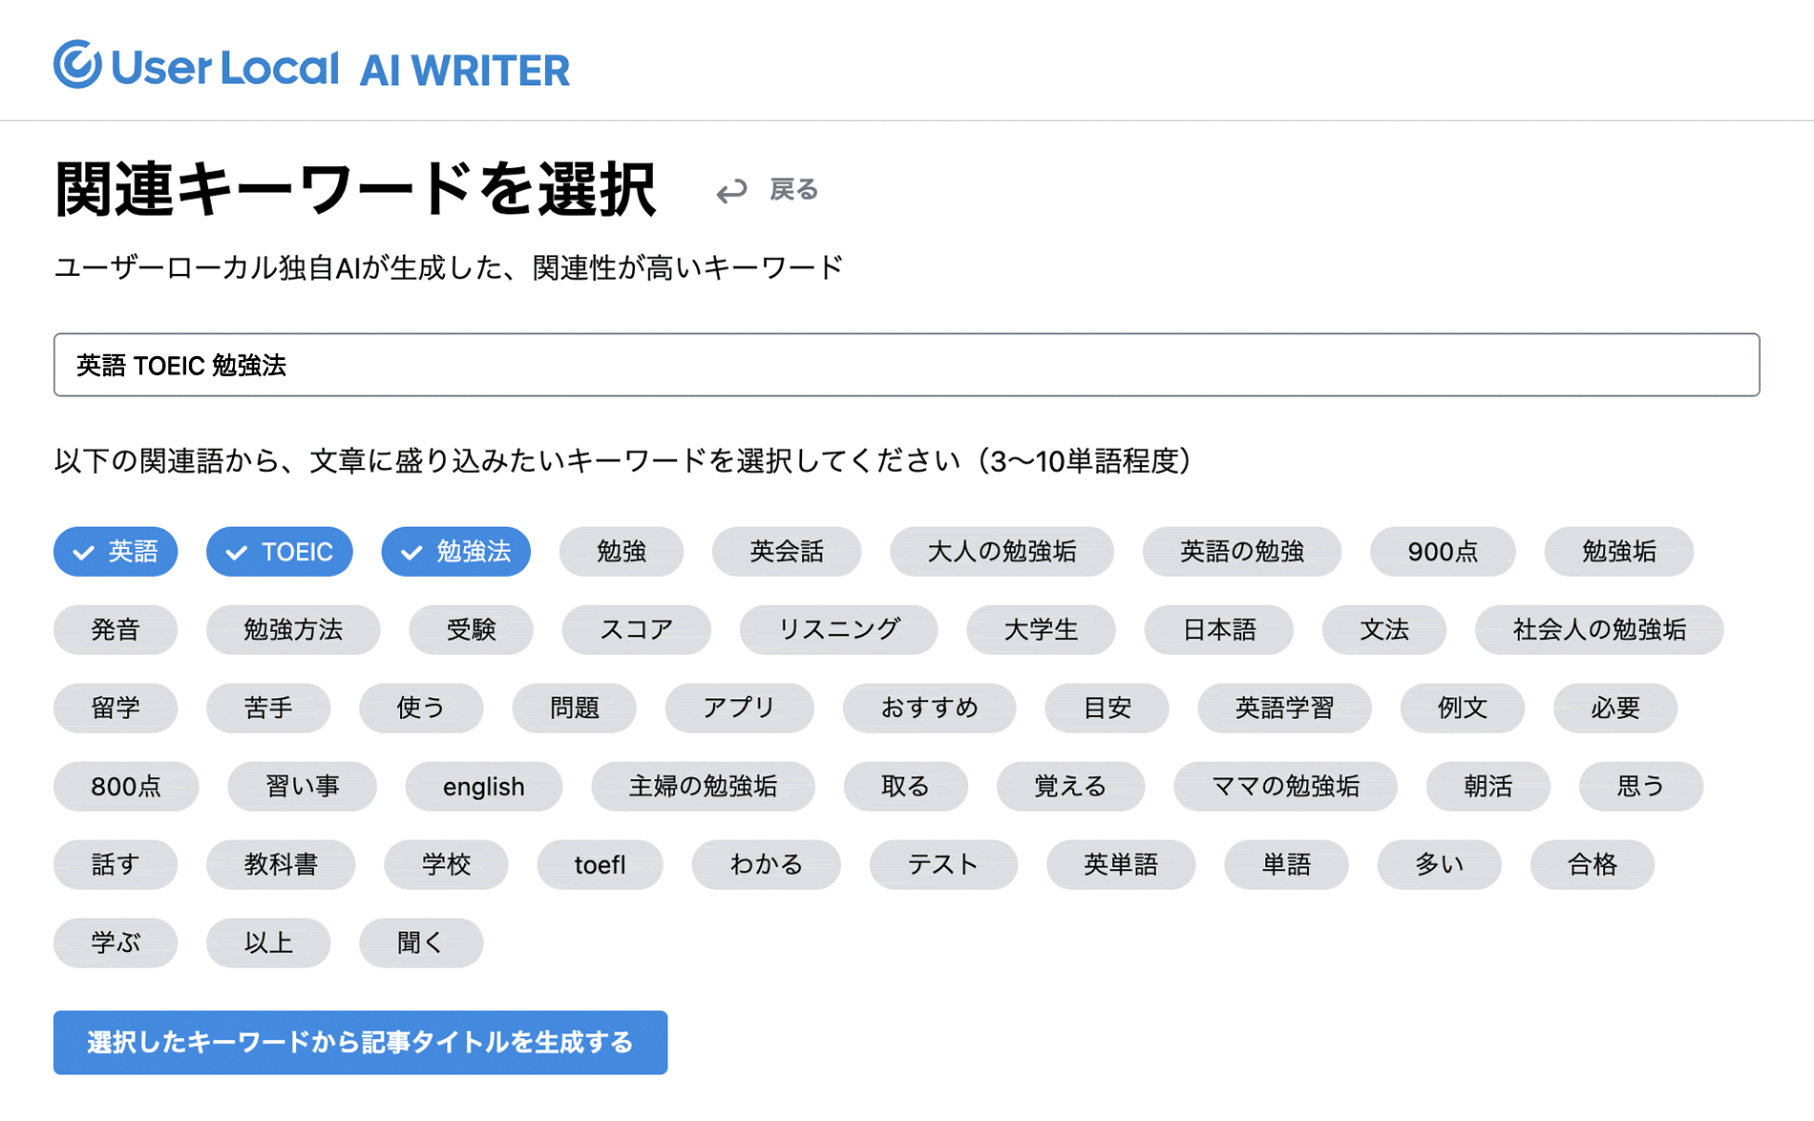1814x1121 pixels.
Task: Deselect the checked TOEIC keyword
Action: coord(279,551)
